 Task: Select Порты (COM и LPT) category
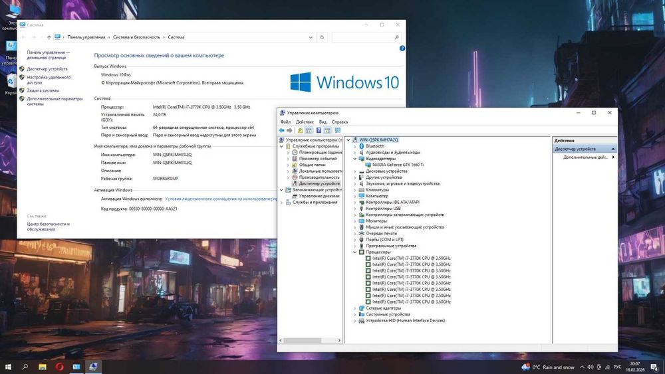pyautogui.click(x=384, y=240)
